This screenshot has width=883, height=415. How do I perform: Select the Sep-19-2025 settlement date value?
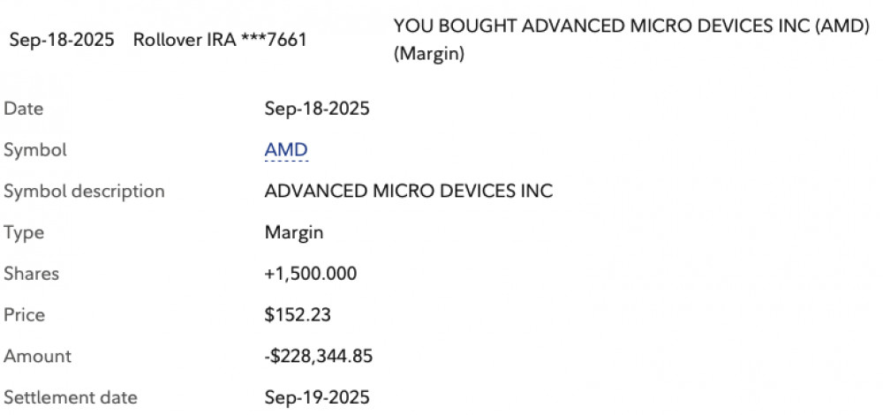pos(317,397)
